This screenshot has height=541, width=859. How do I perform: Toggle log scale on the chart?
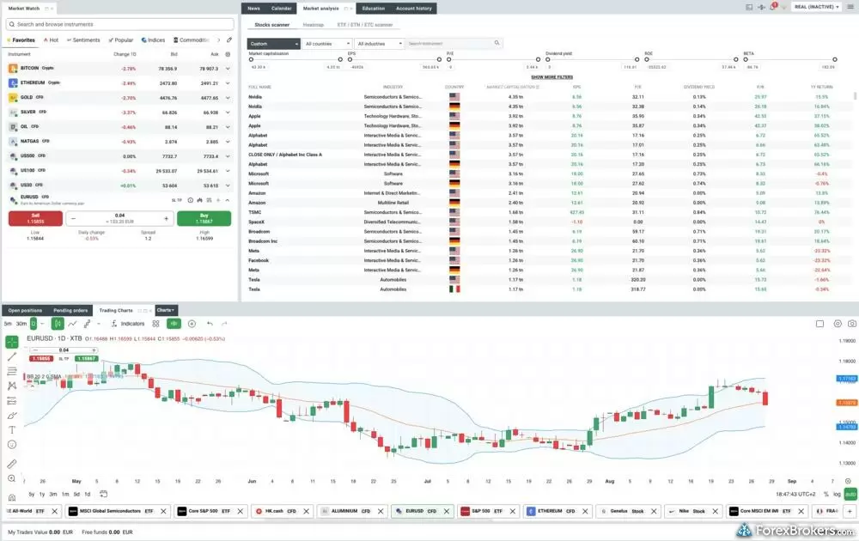tap(837, 494)
